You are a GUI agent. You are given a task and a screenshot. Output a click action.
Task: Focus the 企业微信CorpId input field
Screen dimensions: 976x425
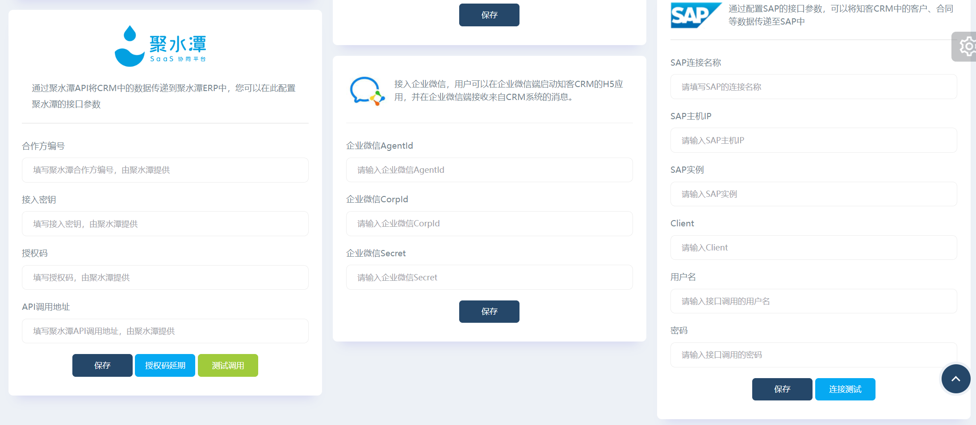pos(489,224)
